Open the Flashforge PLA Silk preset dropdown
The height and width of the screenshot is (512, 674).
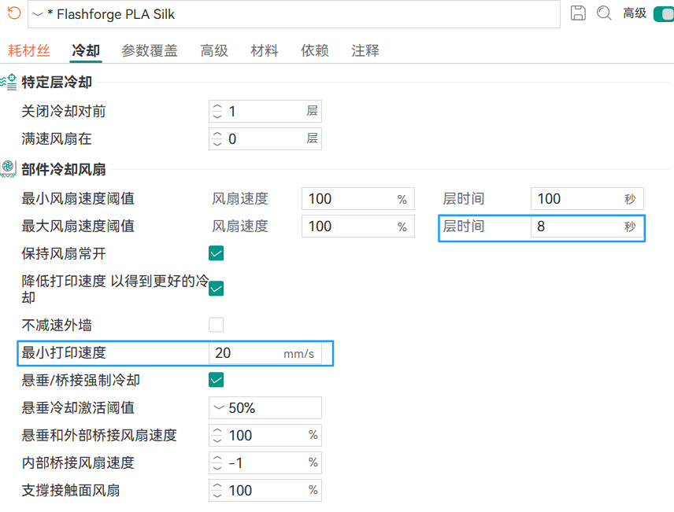point(294,14)
